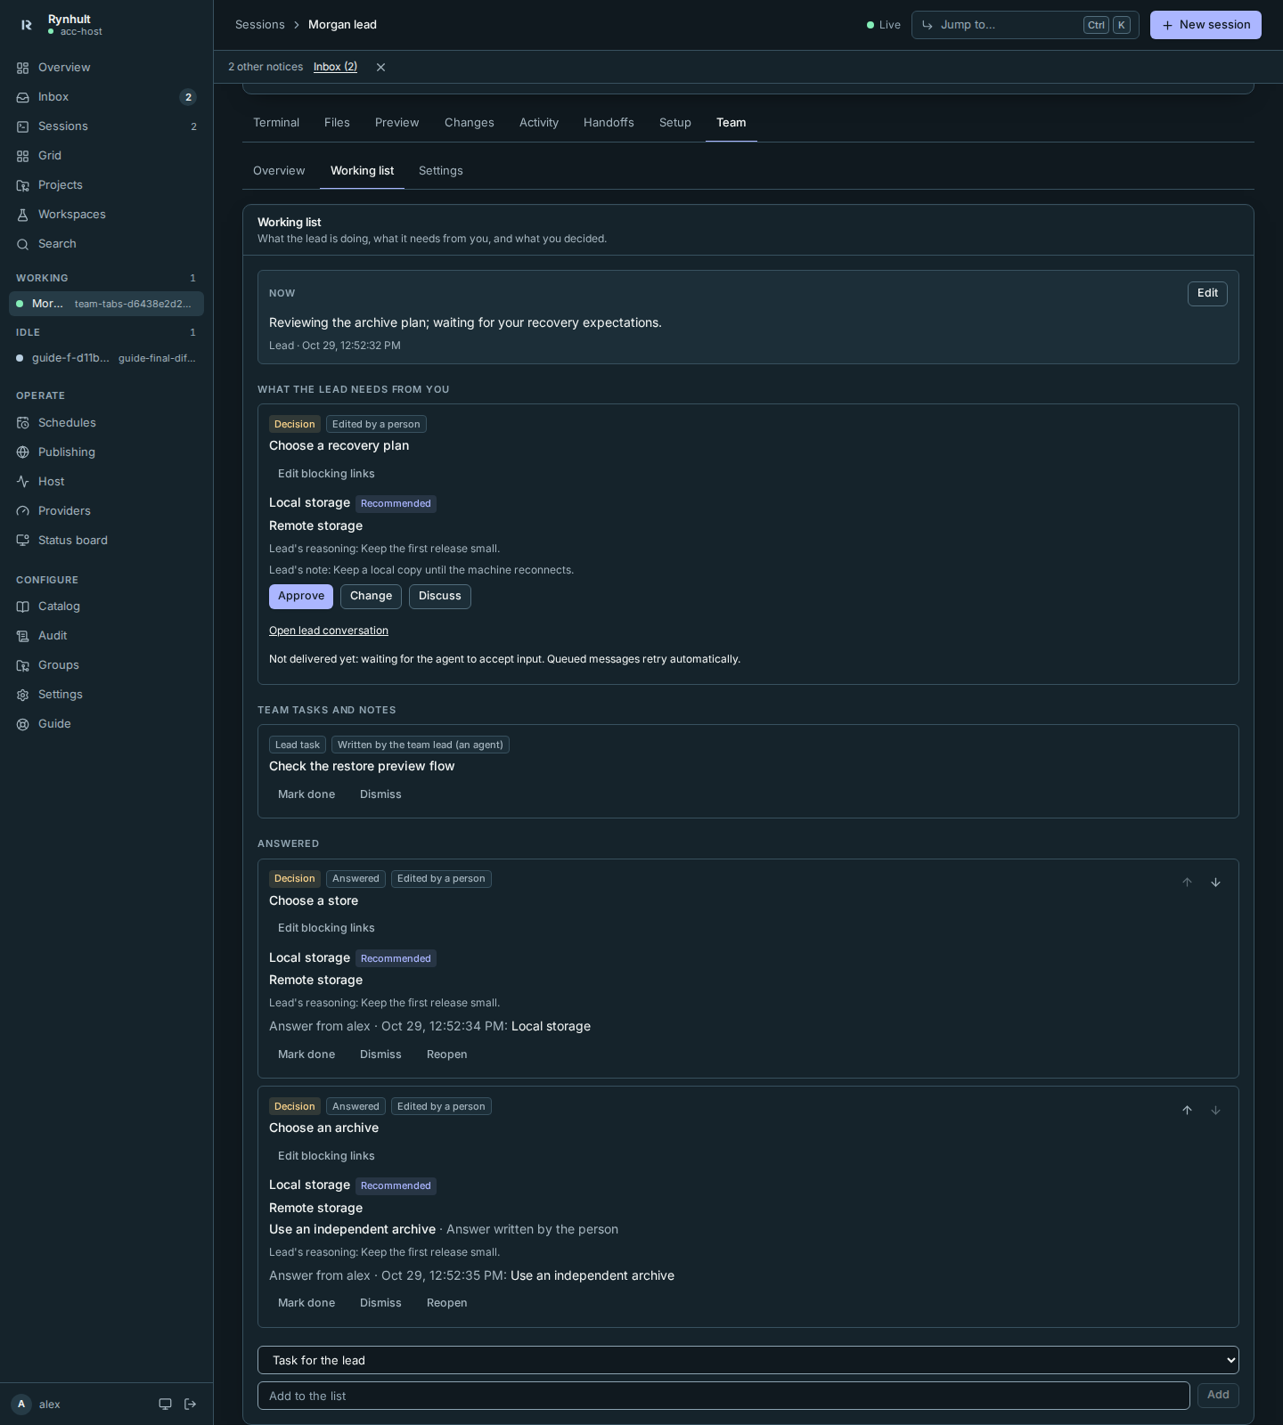
Task: Open the Status board icon
Action: tap(23, 541)
